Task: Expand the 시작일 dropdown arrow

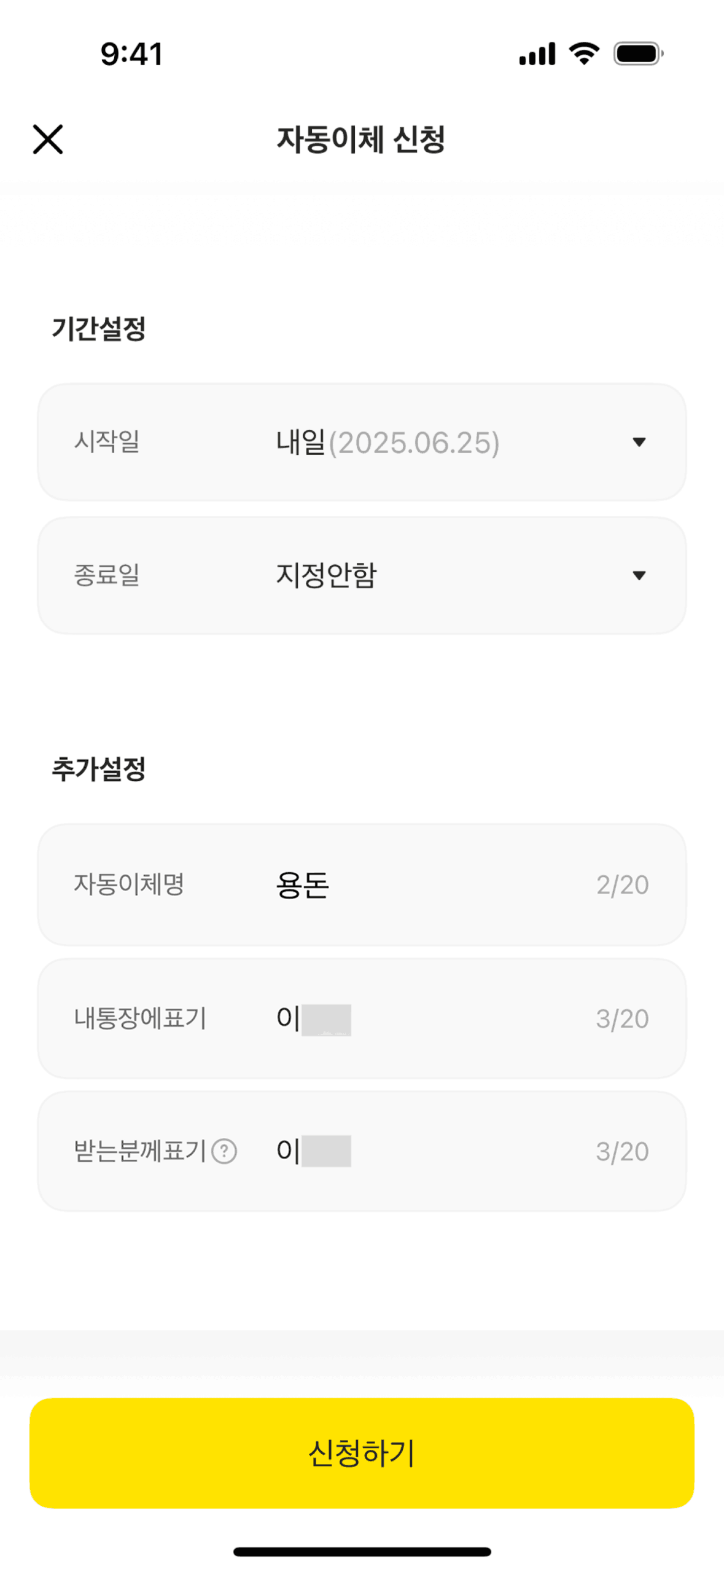Action: 639,442
